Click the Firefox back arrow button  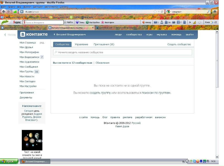coord(4,12)
